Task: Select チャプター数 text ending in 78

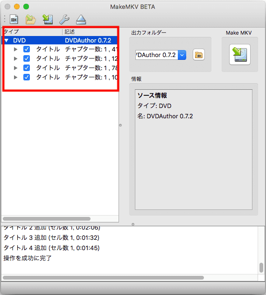Action: click(x=91, y=68)
